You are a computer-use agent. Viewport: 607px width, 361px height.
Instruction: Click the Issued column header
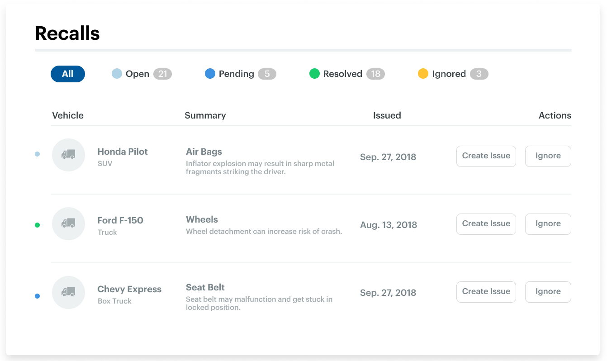387,115
